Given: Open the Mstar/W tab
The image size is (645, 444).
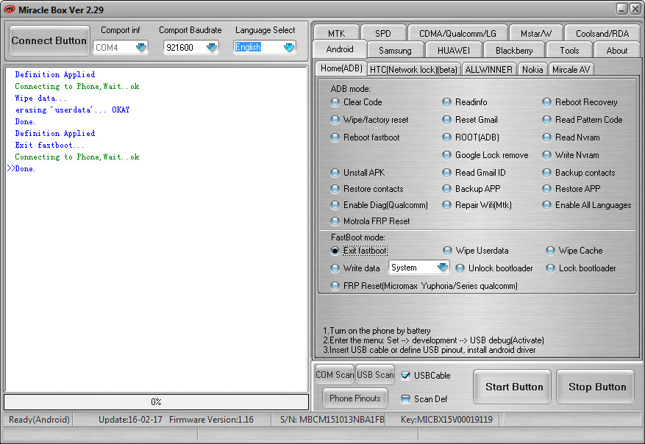Looking at the screenshot, I should [x=536, y=33].
